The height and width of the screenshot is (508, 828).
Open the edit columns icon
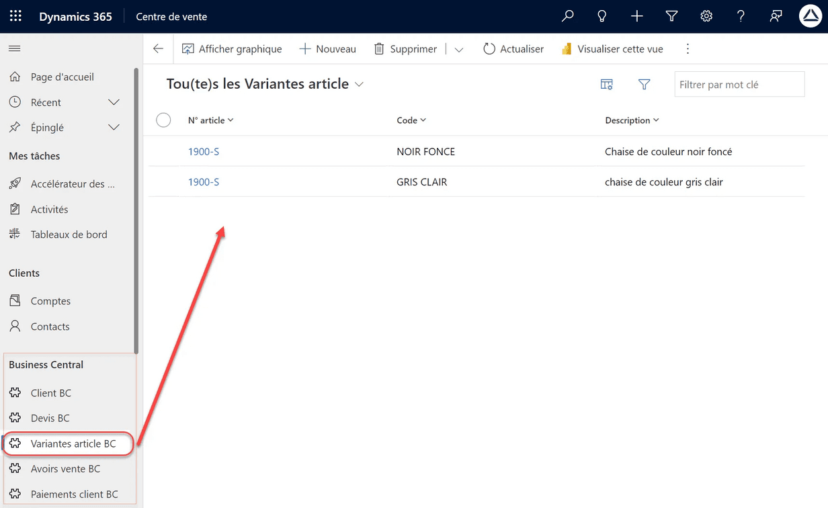606,85
